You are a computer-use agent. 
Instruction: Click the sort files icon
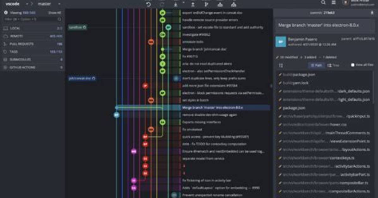(x=281, y=65)
